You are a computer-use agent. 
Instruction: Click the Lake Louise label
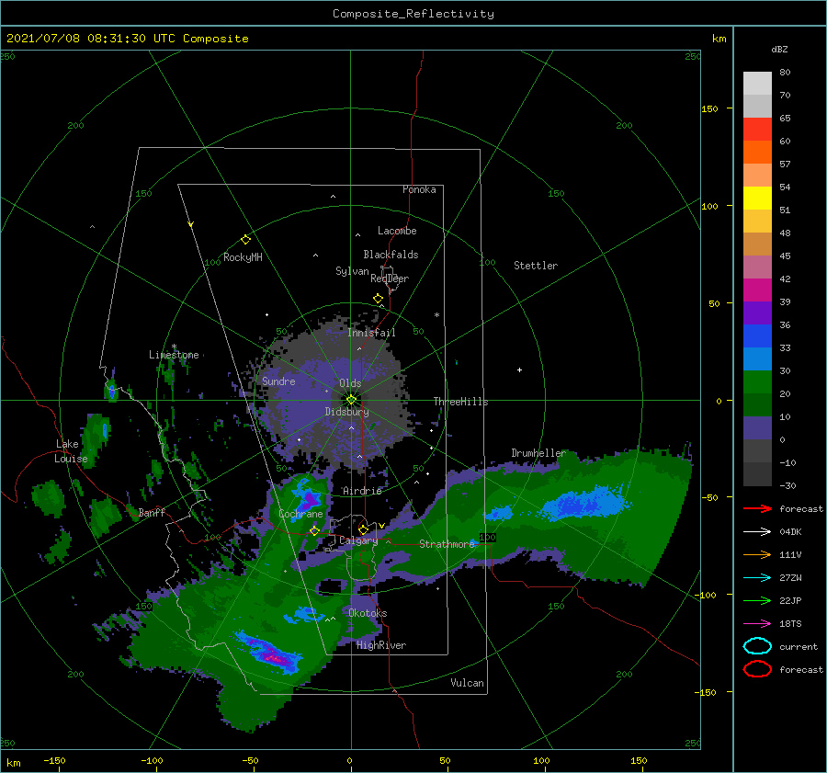[71, 451]
